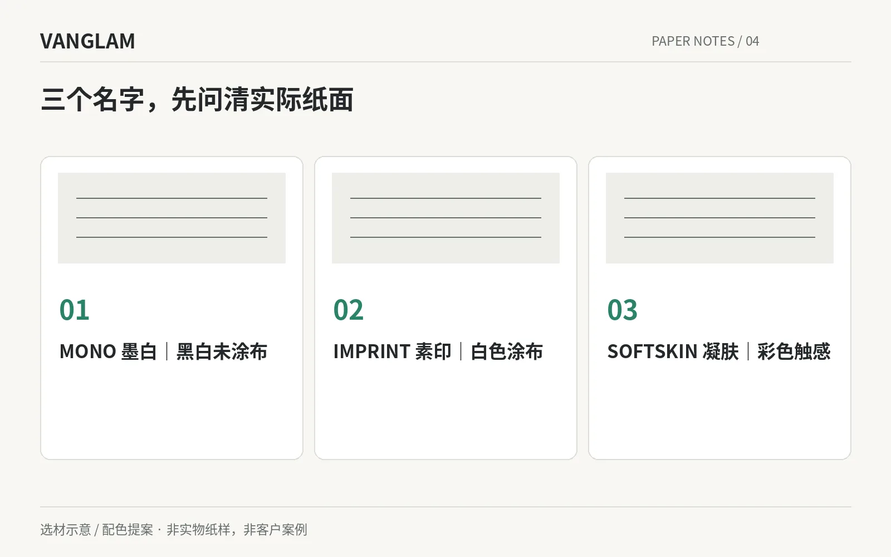Click the lined paper thumbnail above 01
891x557 pixels.
[172, 218]
